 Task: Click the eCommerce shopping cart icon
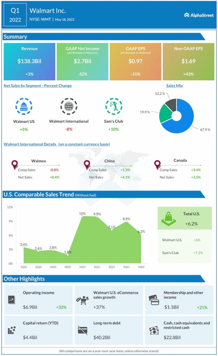[82, 300]
